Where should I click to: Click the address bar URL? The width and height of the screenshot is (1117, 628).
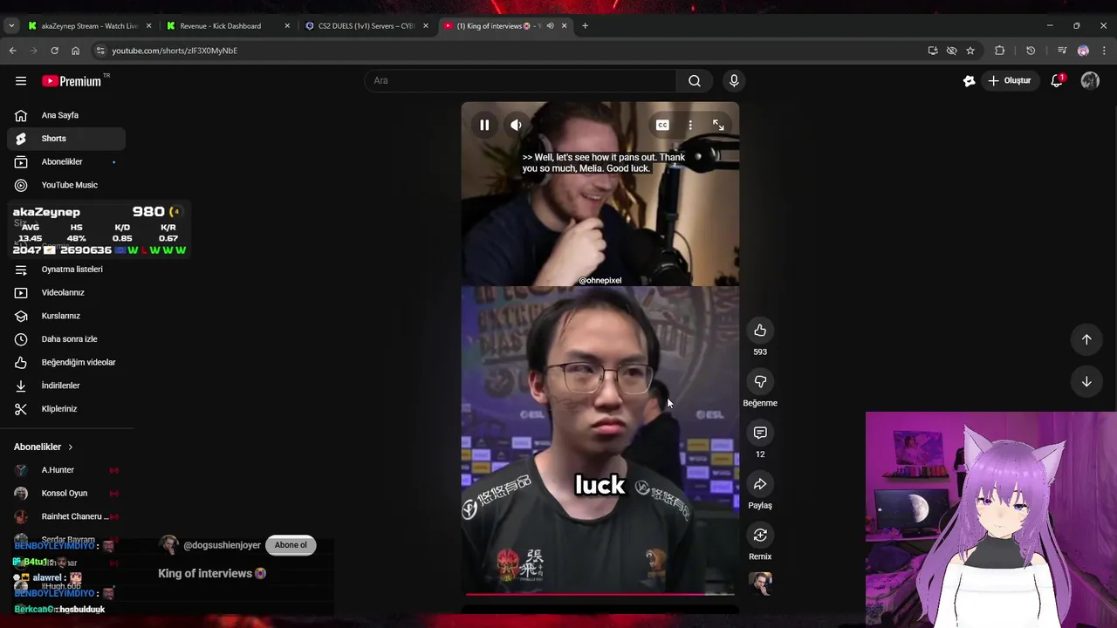[x=175, y=51]
